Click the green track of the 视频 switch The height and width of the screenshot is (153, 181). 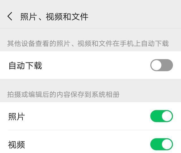pos(156,144)
